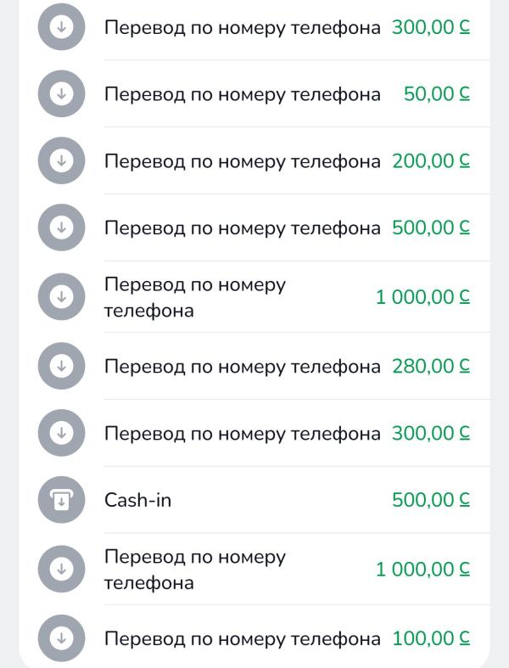Tap arrow icon of 300,00 transfer above Cash-in

click(61, 434)
